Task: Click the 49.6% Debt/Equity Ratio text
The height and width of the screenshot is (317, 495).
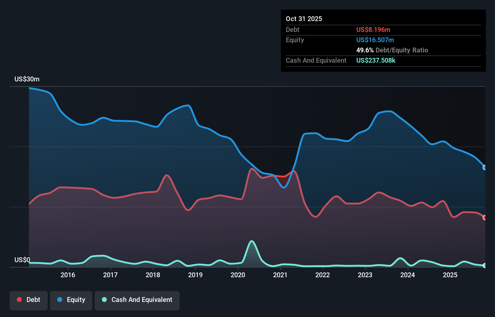Action: click(x=392, y=50)
